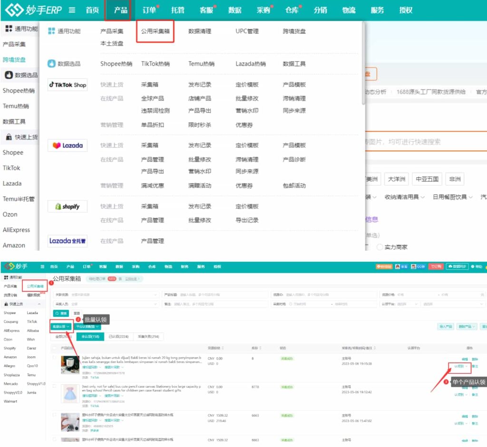Click the Lazada logo in the product menu
487x447 pixels.
click(x=67, y=146)
